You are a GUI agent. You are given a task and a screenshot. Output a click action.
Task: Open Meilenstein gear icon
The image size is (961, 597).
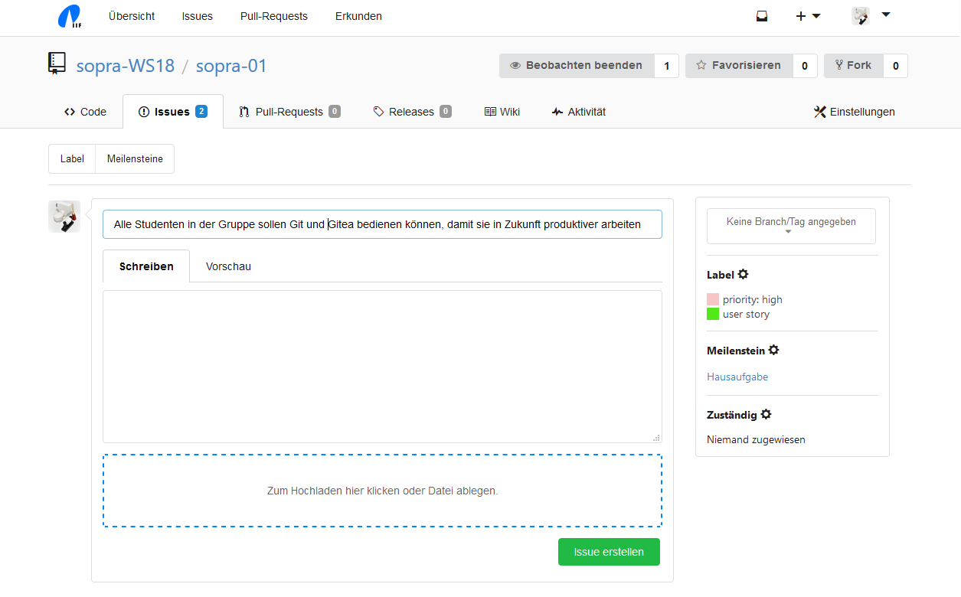[773, 350]
